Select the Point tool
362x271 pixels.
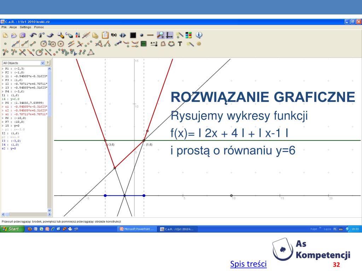[5, 44]
